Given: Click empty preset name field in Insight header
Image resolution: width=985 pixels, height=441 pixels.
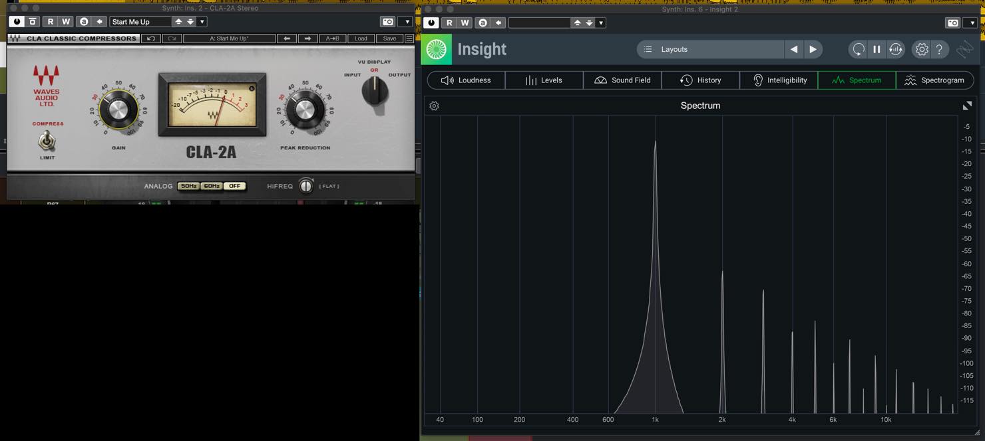Looking at the screenshot, I should pyautogui.click(x=540, y=23).
